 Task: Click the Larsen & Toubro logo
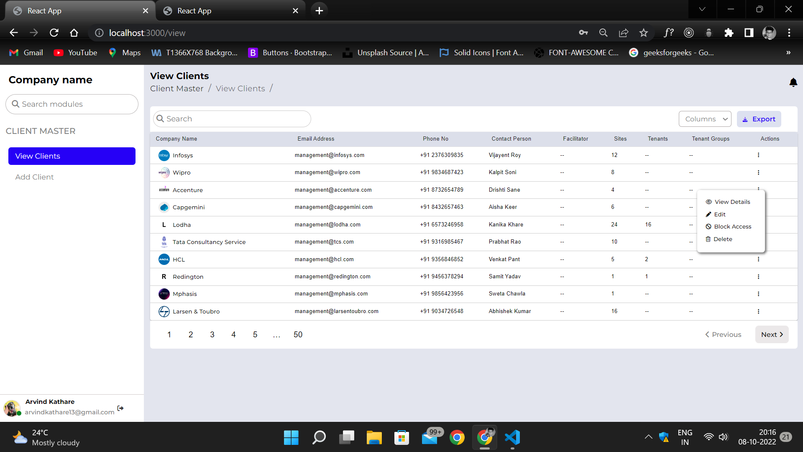point(164,311)
